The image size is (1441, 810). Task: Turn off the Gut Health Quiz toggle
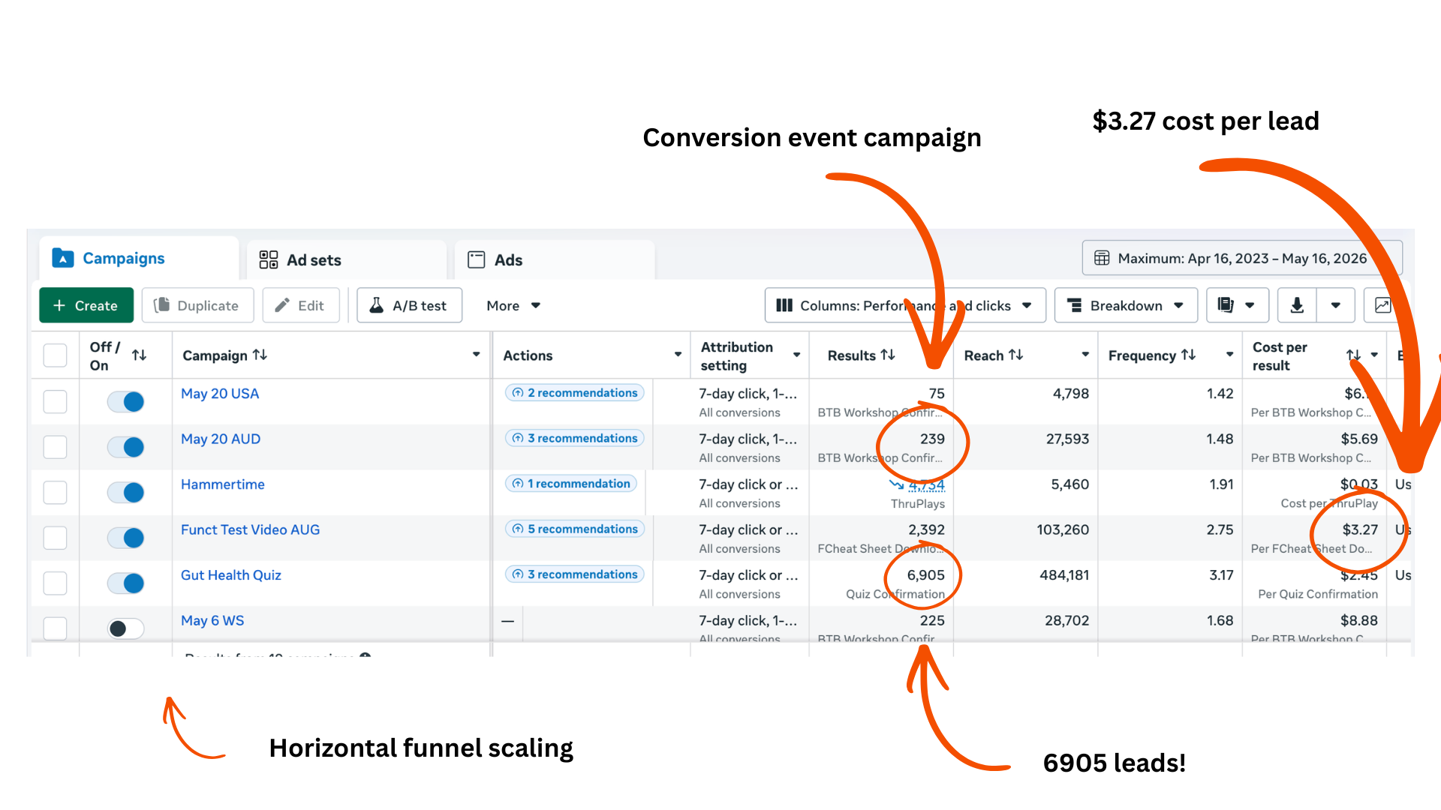125,583
